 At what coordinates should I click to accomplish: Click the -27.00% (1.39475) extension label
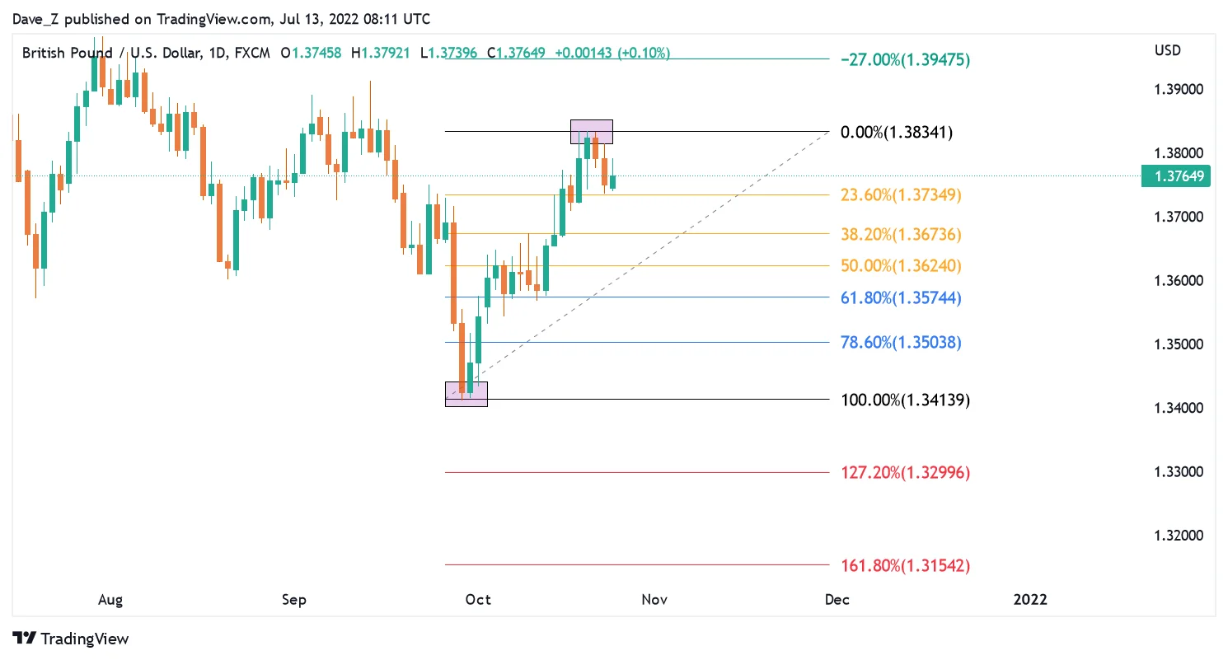coord(905,59)
